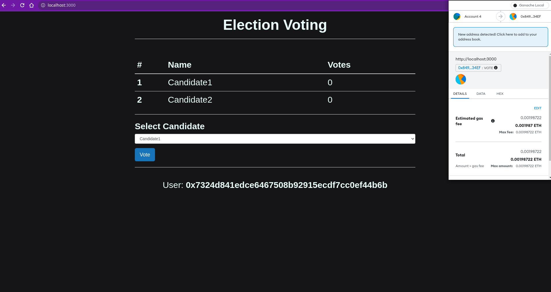The height and width of the screenshot is (292, 551).
Task: Click the site info icon in address bar
Action: 43,5
